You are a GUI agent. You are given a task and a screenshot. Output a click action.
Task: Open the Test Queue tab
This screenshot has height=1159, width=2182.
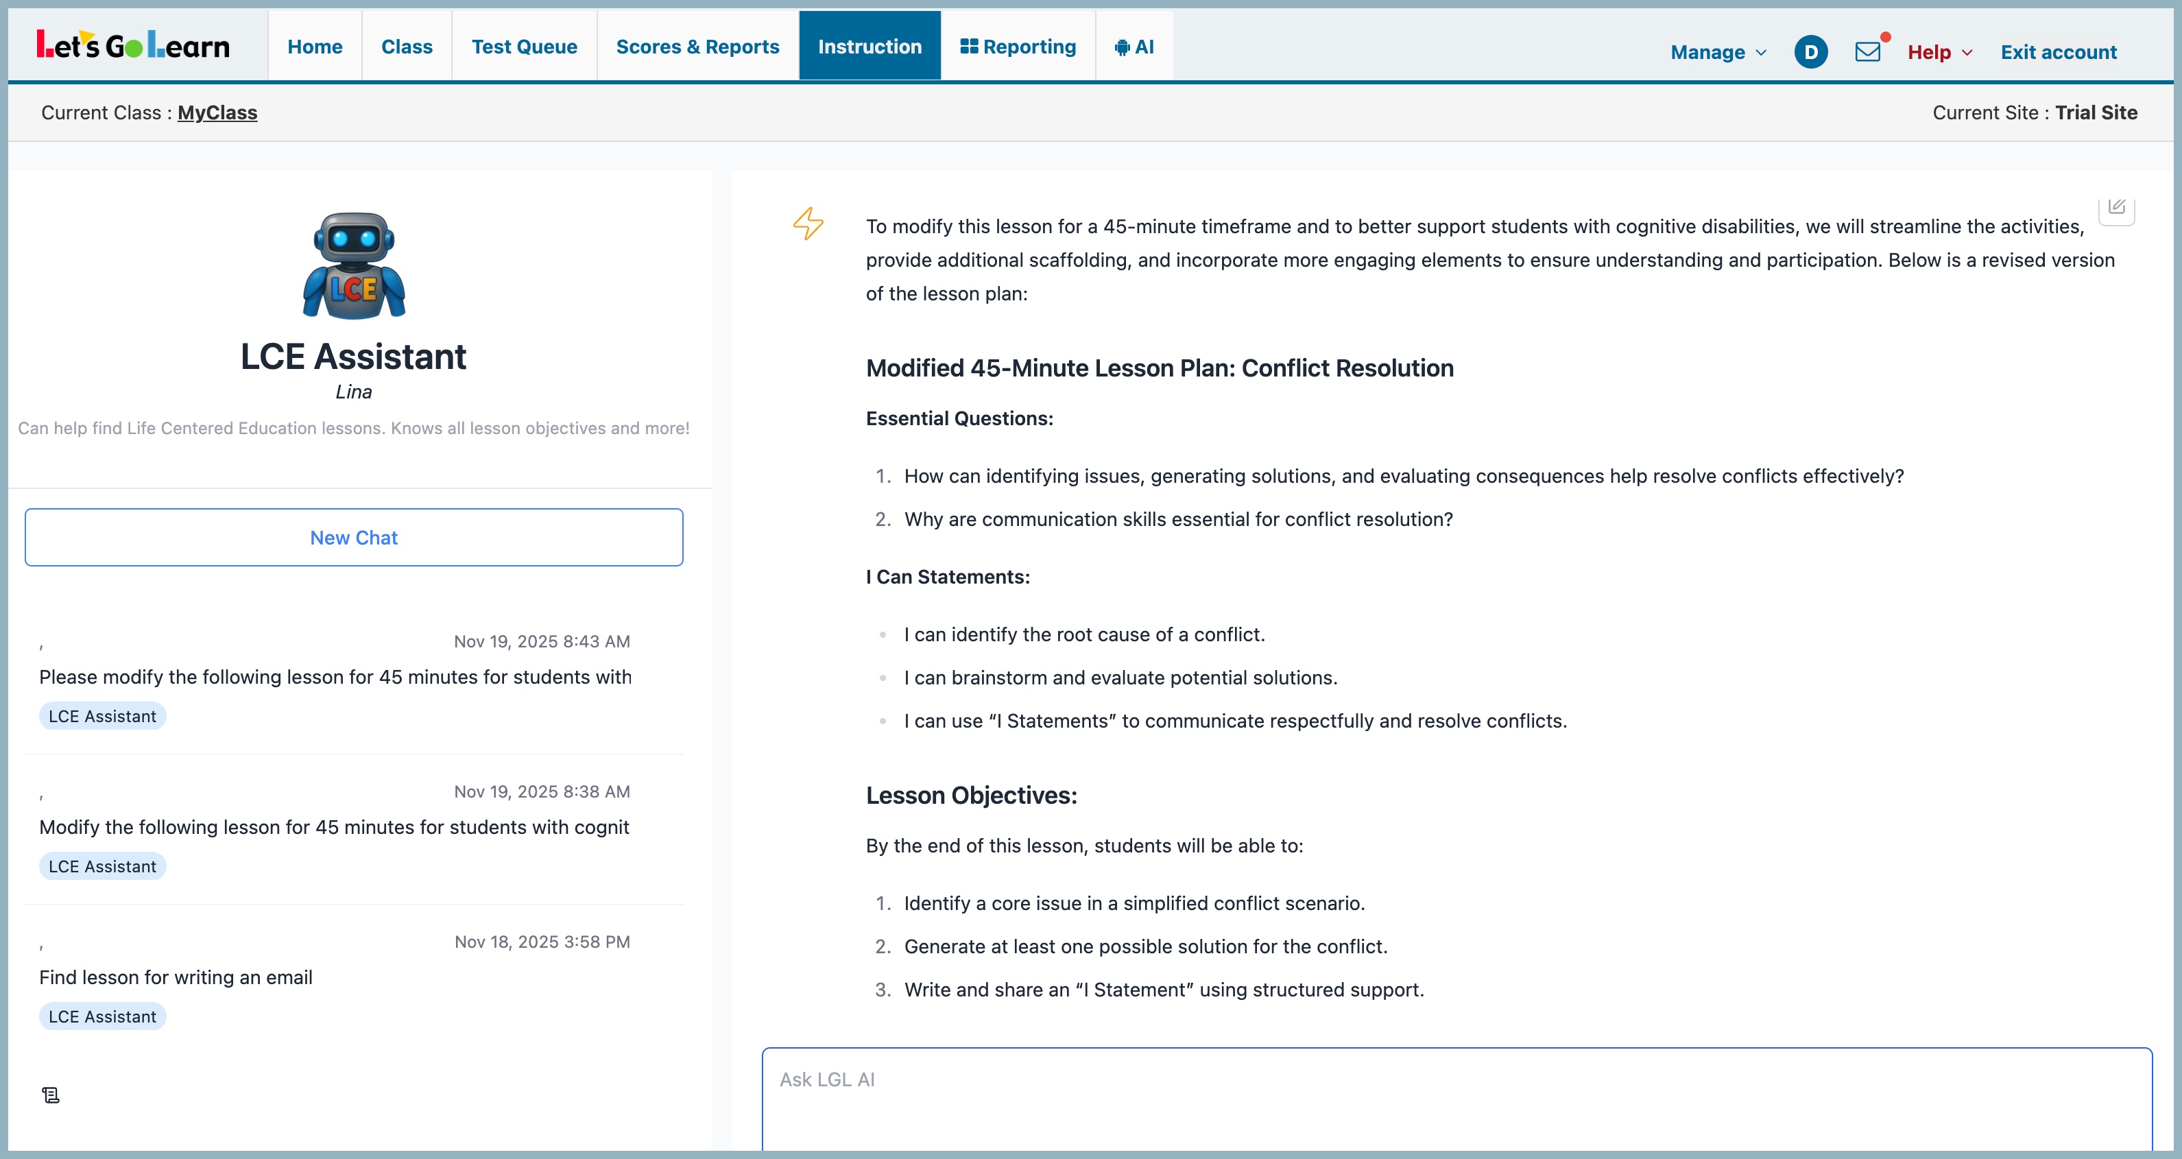(523, 47)
